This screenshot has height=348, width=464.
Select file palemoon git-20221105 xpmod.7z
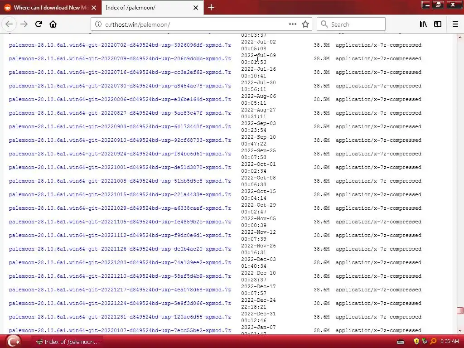(120, 222)
